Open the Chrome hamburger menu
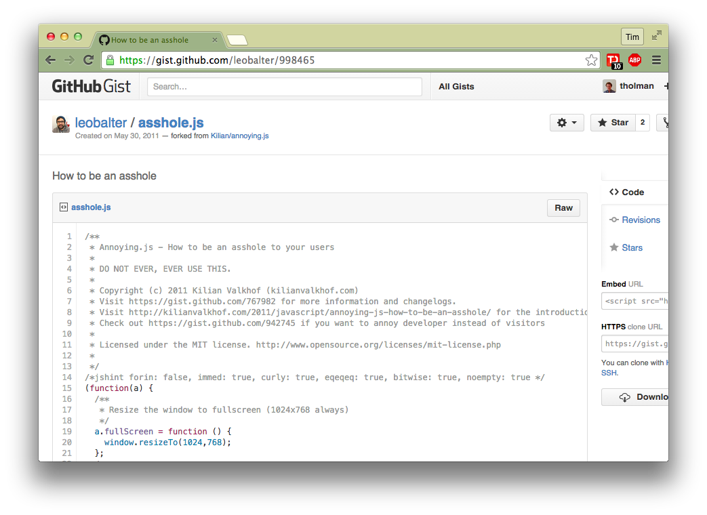 click(656, 60)
